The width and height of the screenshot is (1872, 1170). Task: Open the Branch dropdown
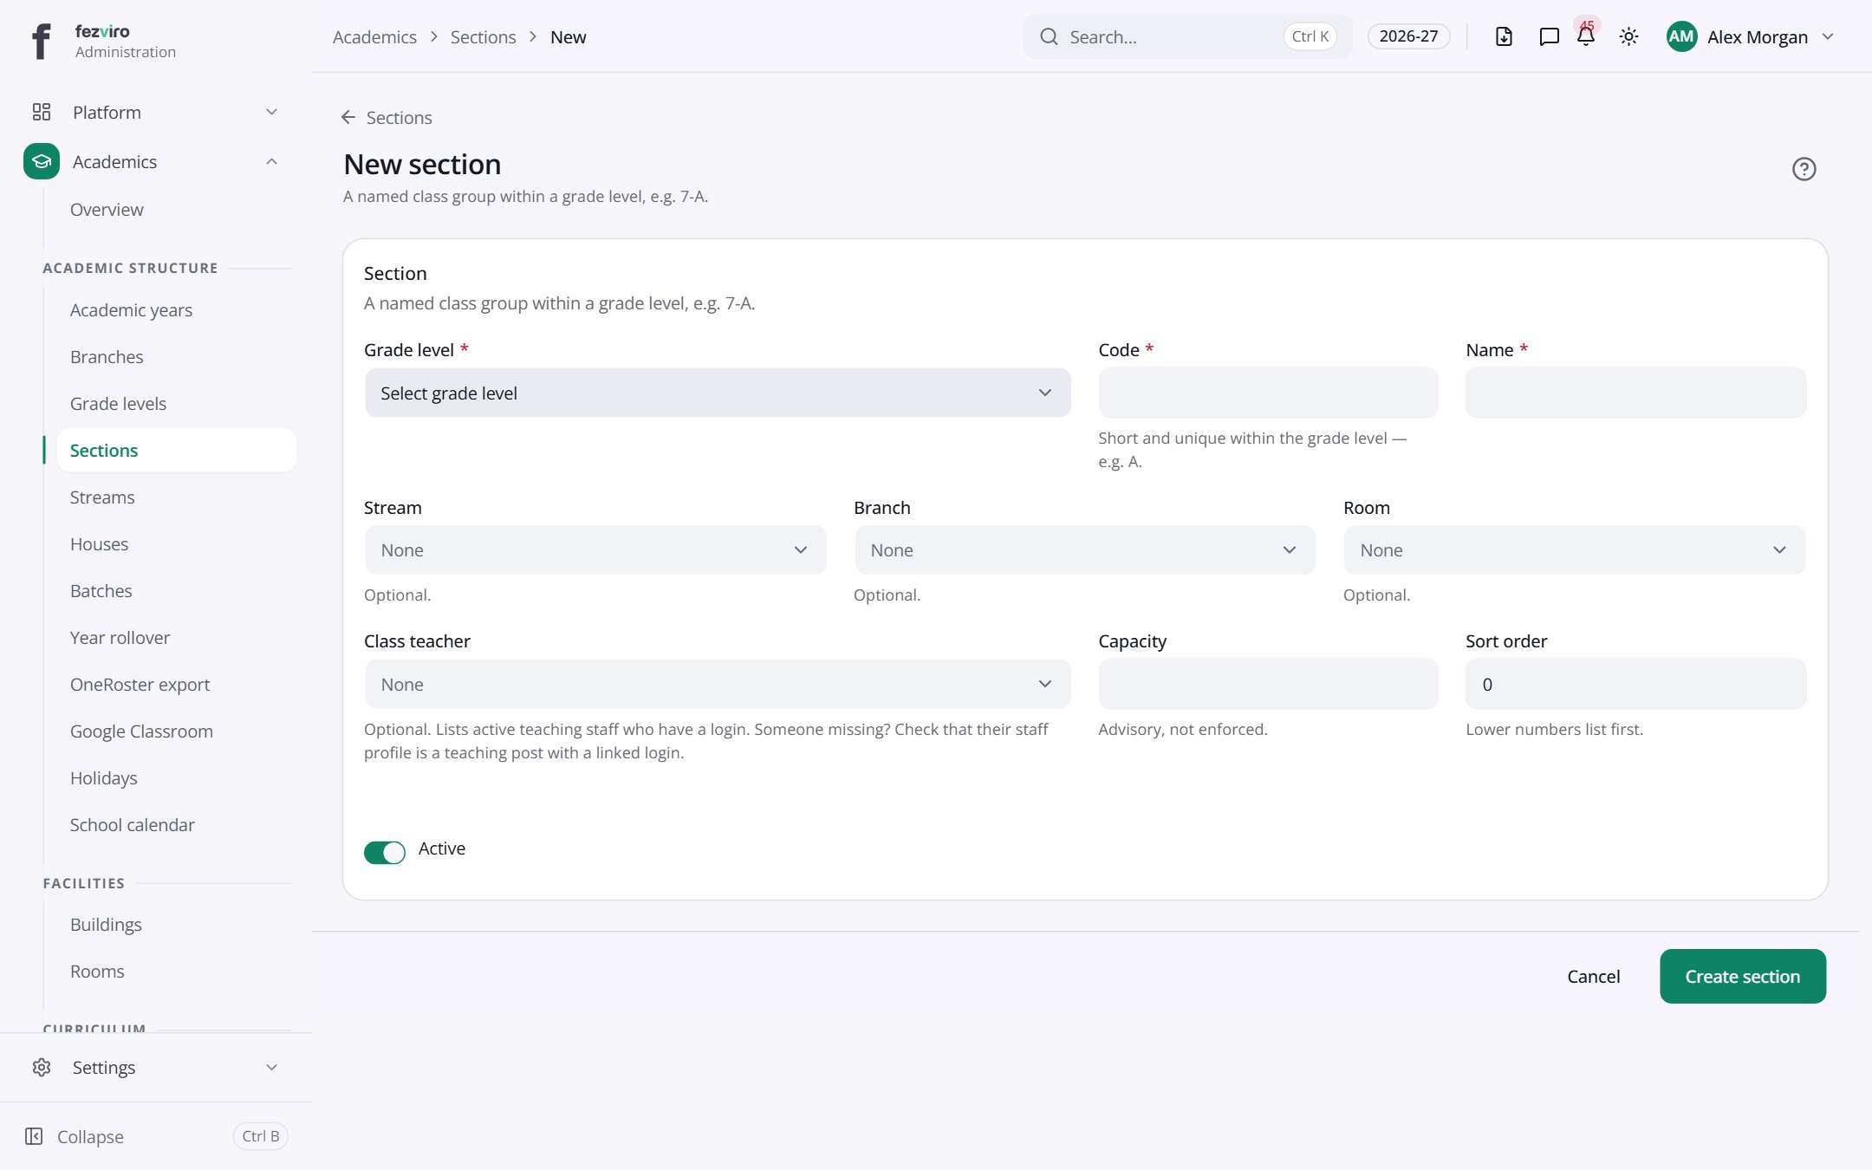1084,549
